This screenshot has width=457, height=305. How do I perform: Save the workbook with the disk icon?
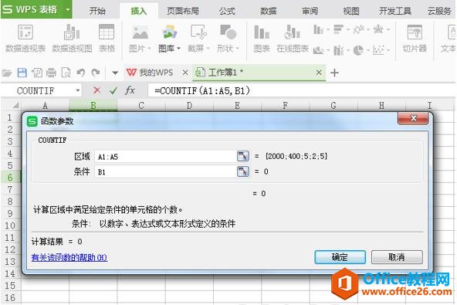[x=22, y=73]
